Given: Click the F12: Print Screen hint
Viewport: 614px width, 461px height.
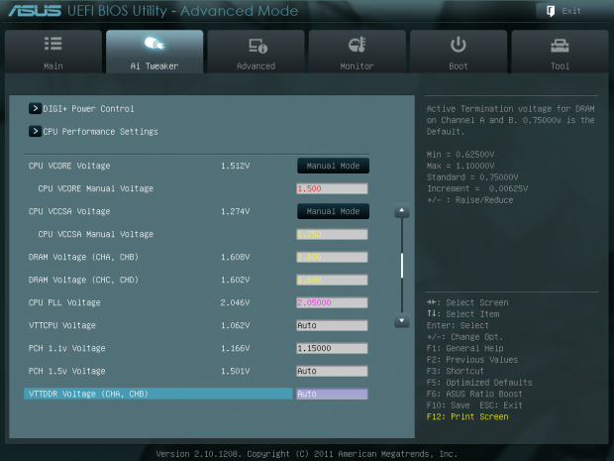Looking at the screenshot, I should [x=467, y=416].
